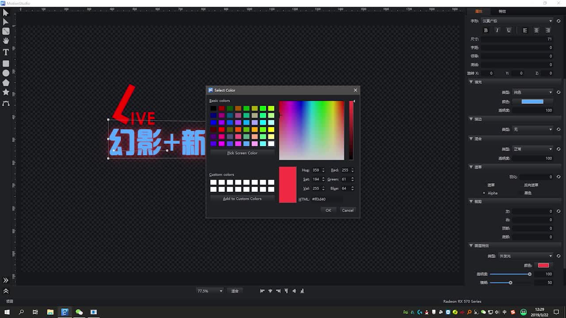The width and height of the screenshot is (566, 318).
Task: Collapse the mask section
Action: pos(471,167)
